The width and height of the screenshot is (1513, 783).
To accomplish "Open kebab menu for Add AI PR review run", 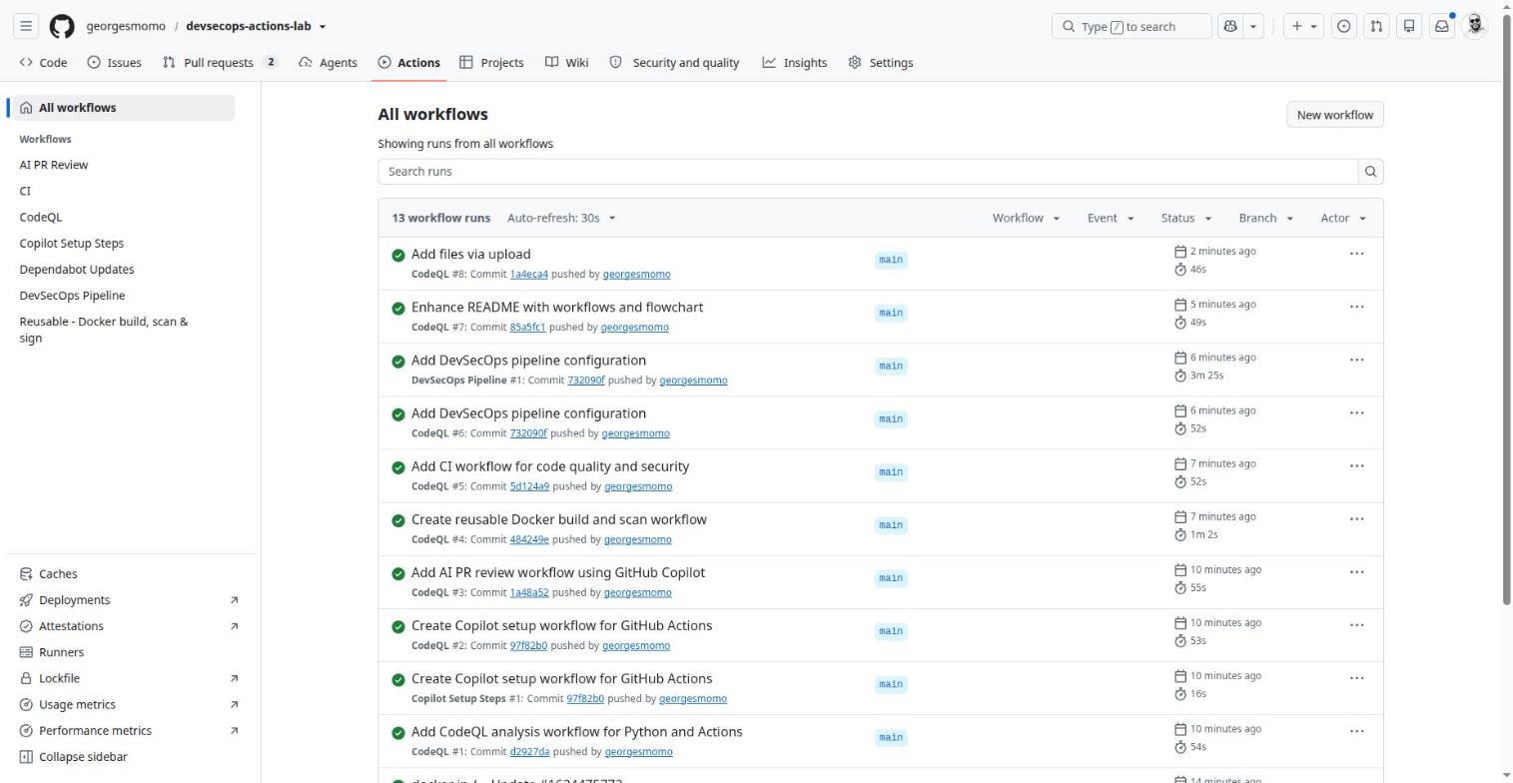I will pos(1357,571).
